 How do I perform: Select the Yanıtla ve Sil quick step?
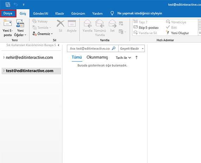[145, 33]
